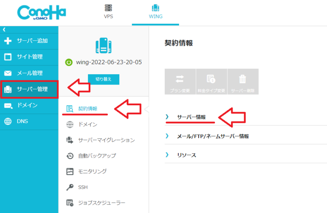Screen dimensions: 327x213
Task: Click the DNS globe icon
Action: pyautogui.click(x=8, y=122)
